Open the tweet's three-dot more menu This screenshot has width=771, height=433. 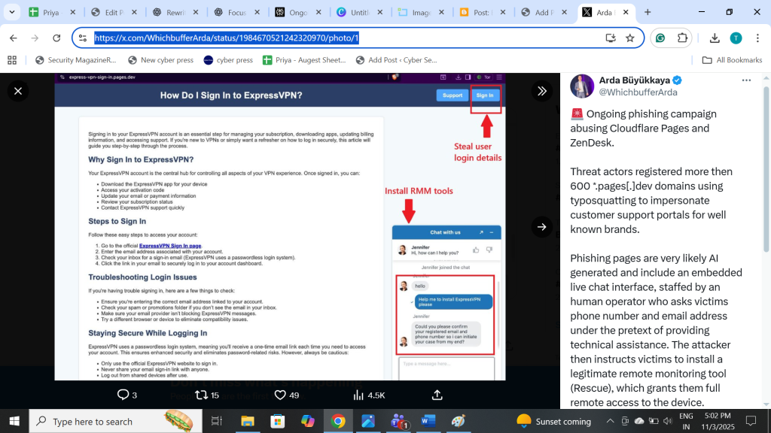tap(746, 80)
